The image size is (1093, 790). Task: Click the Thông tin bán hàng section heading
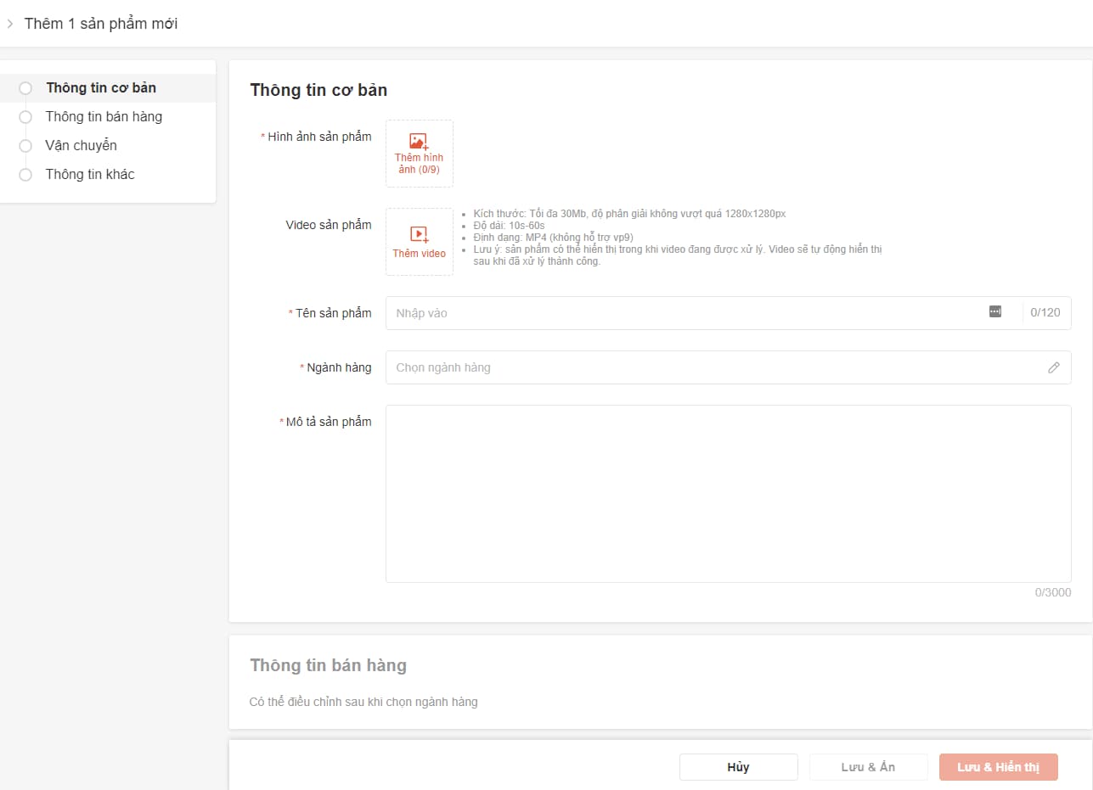coord(328,665)
